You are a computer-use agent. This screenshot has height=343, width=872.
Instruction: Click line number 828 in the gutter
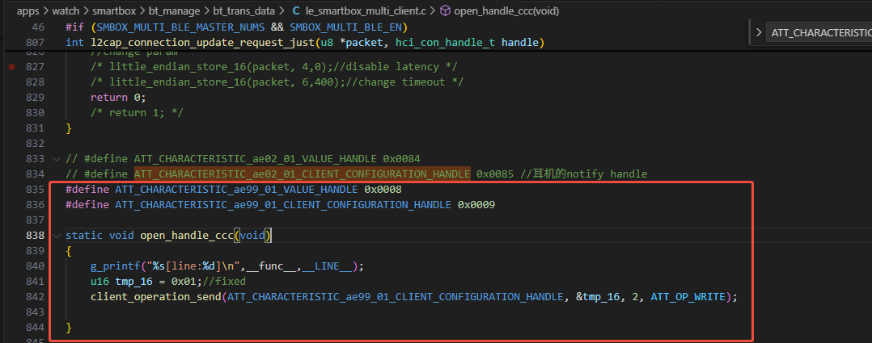tap(35, 82)
